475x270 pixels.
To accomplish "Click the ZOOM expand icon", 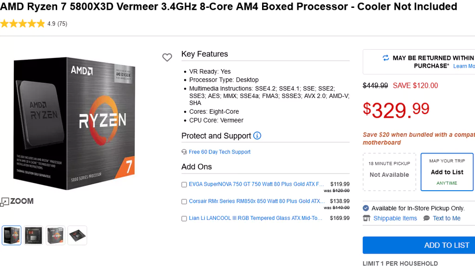I will [x=5, y=201].
